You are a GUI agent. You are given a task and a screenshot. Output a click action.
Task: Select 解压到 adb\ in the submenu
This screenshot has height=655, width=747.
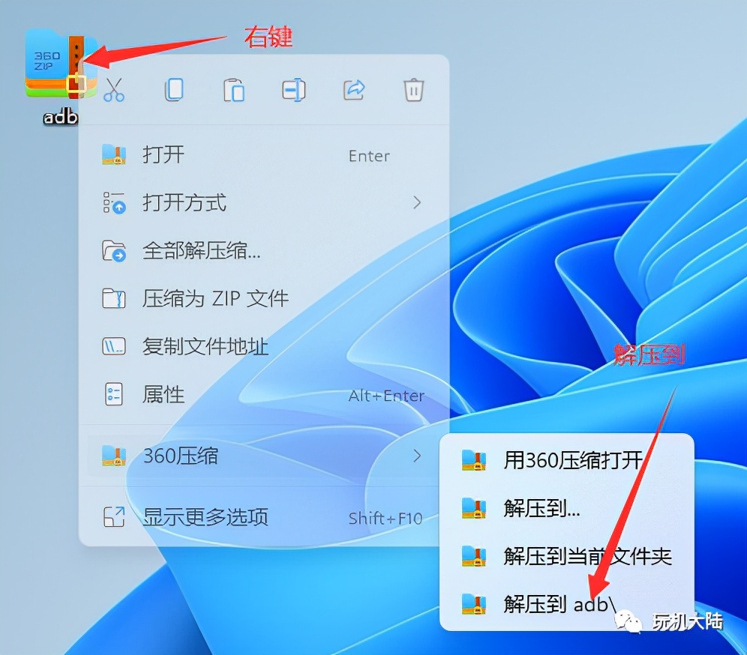(x=559, y=604)
